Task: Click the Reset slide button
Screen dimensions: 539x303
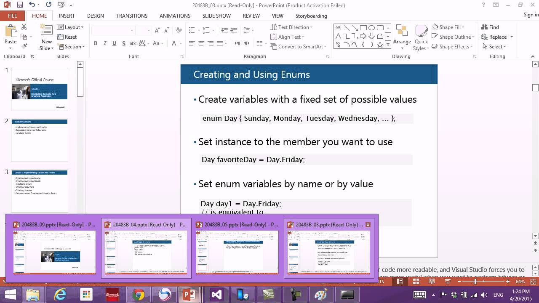Action: click(67, 37)
